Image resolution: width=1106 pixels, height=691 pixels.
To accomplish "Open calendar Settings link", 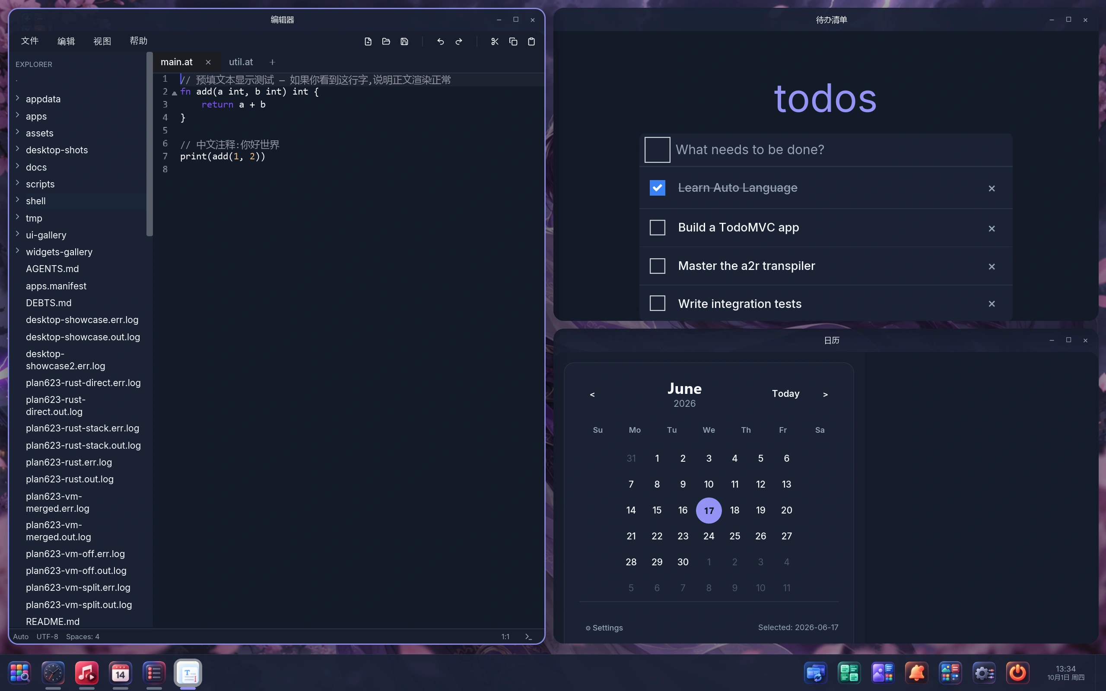I will 604,628.
